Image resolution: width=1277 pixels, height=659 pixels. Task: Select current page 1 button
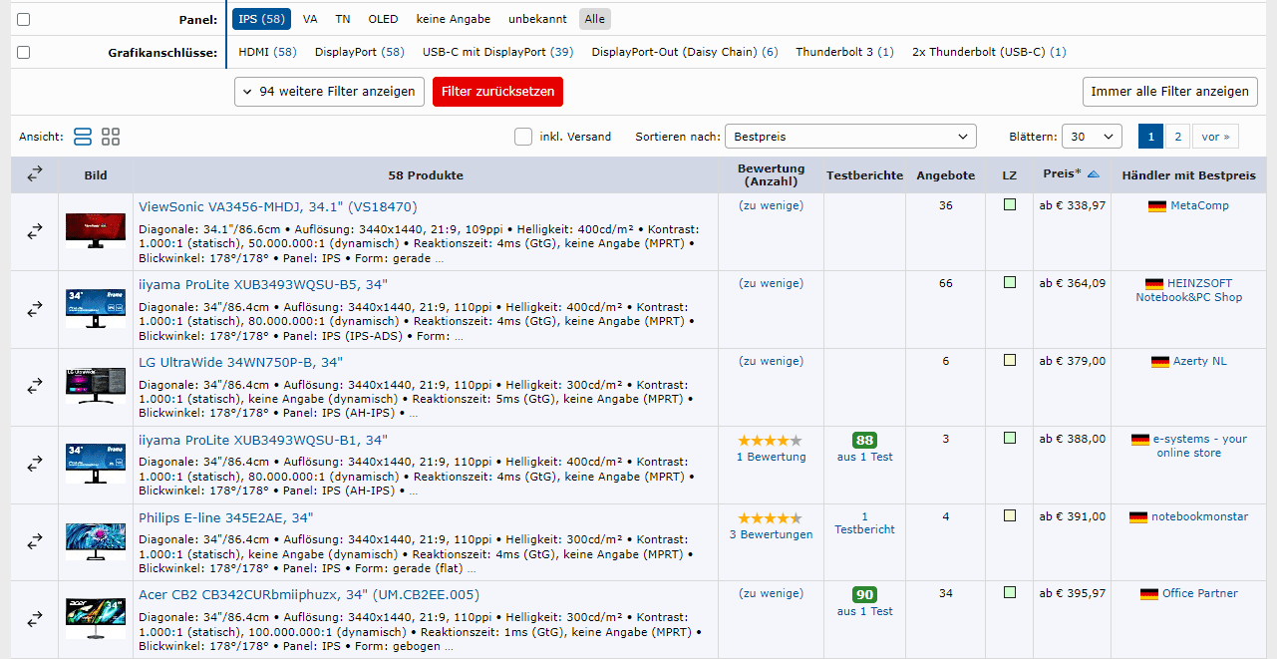coord(1150,137)
